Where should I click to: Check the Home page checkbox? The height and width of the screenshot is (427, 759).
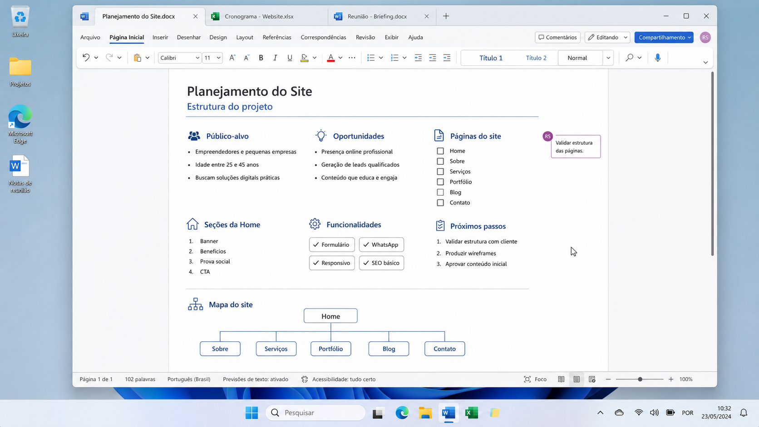coord(440,151)
